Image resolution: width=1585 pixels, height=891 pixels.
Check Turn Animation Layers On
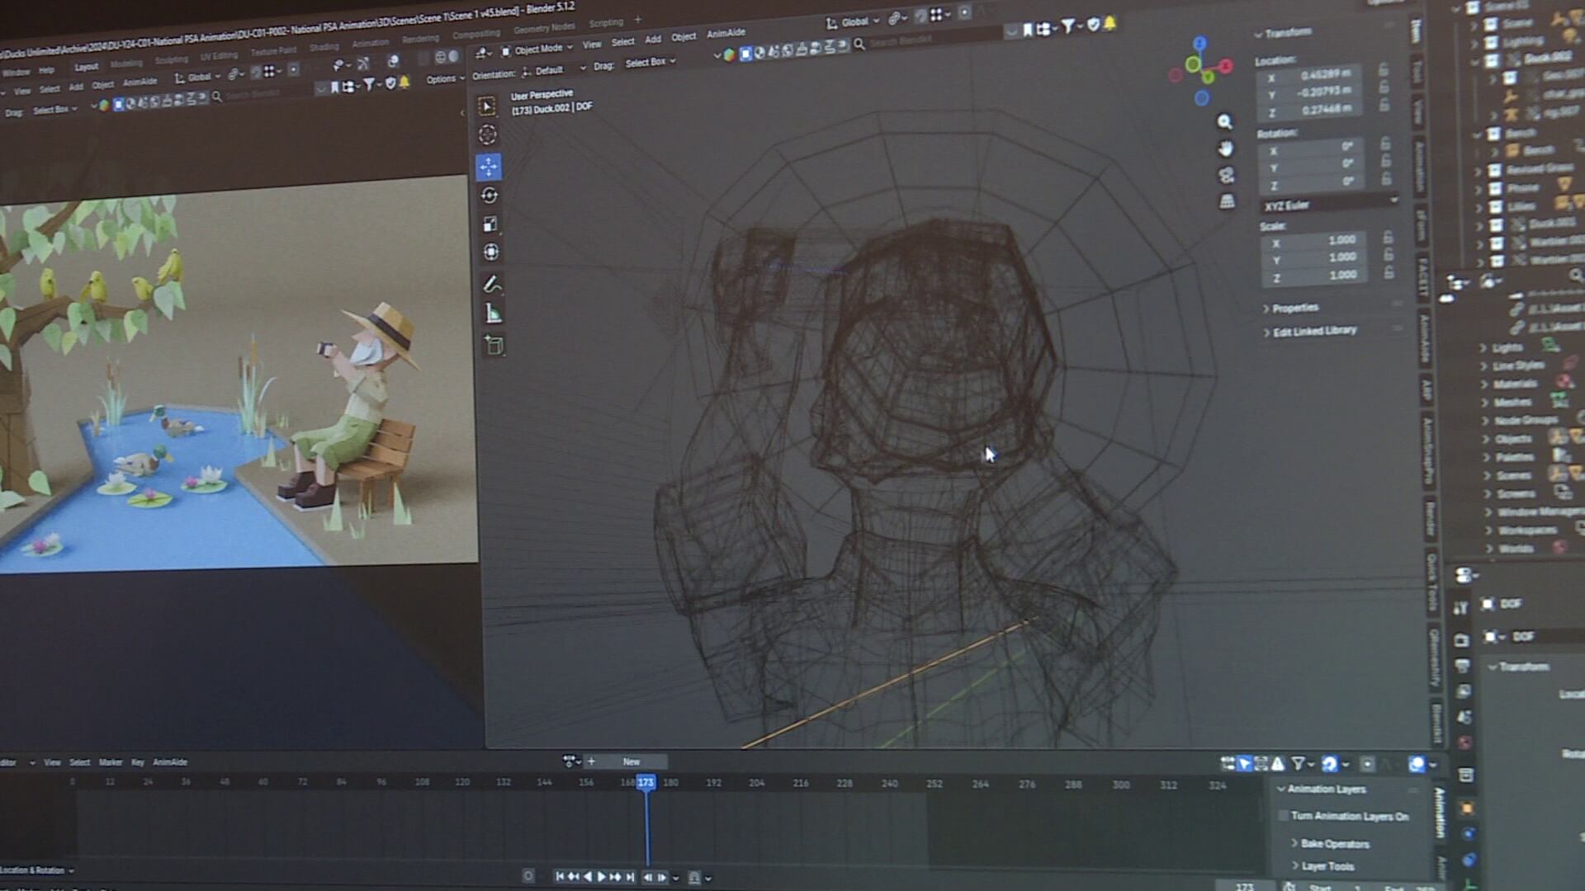click(1284, 816)
